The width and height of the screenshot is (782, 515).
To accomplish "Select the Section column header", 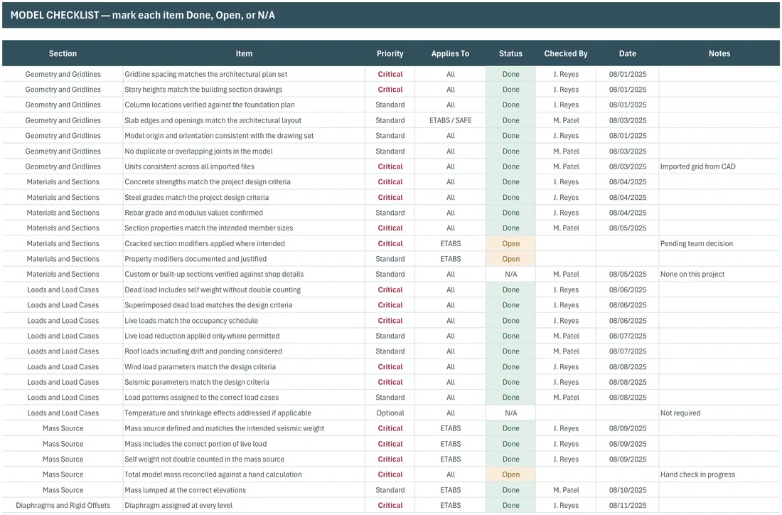I will tap(63, 53).
